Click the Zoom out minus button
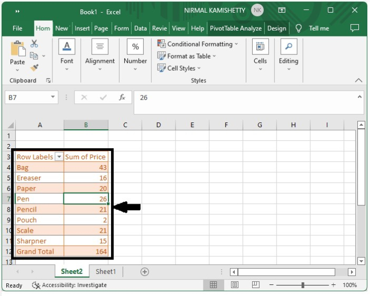Image resolution: width=370 pixels, height=296 pixels. 271,285
